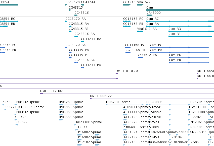
Task: Select transcript CG13170-RA
Action: click(66, 21)
